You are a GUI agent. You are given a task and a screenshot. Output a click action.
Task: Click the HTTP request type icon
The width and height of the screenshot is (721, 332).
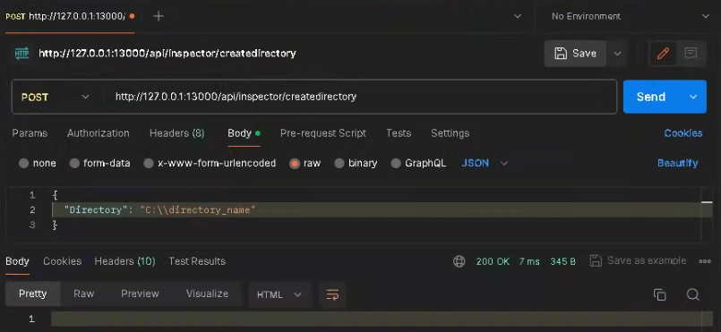coord(21,54)
